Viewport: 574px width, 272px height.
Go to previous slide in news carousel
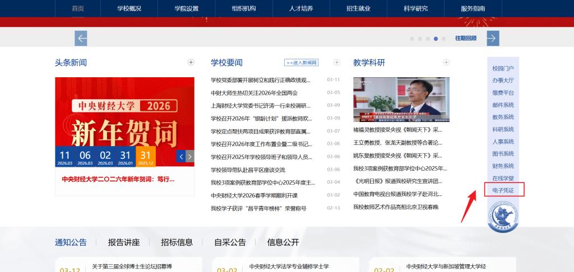181,156
